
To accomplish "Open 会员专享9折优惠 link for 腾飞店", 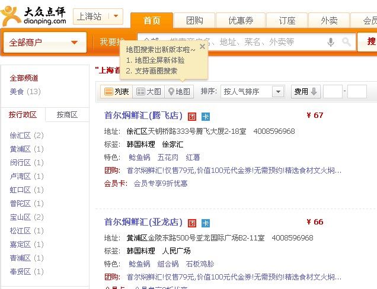I will [161, 184].
